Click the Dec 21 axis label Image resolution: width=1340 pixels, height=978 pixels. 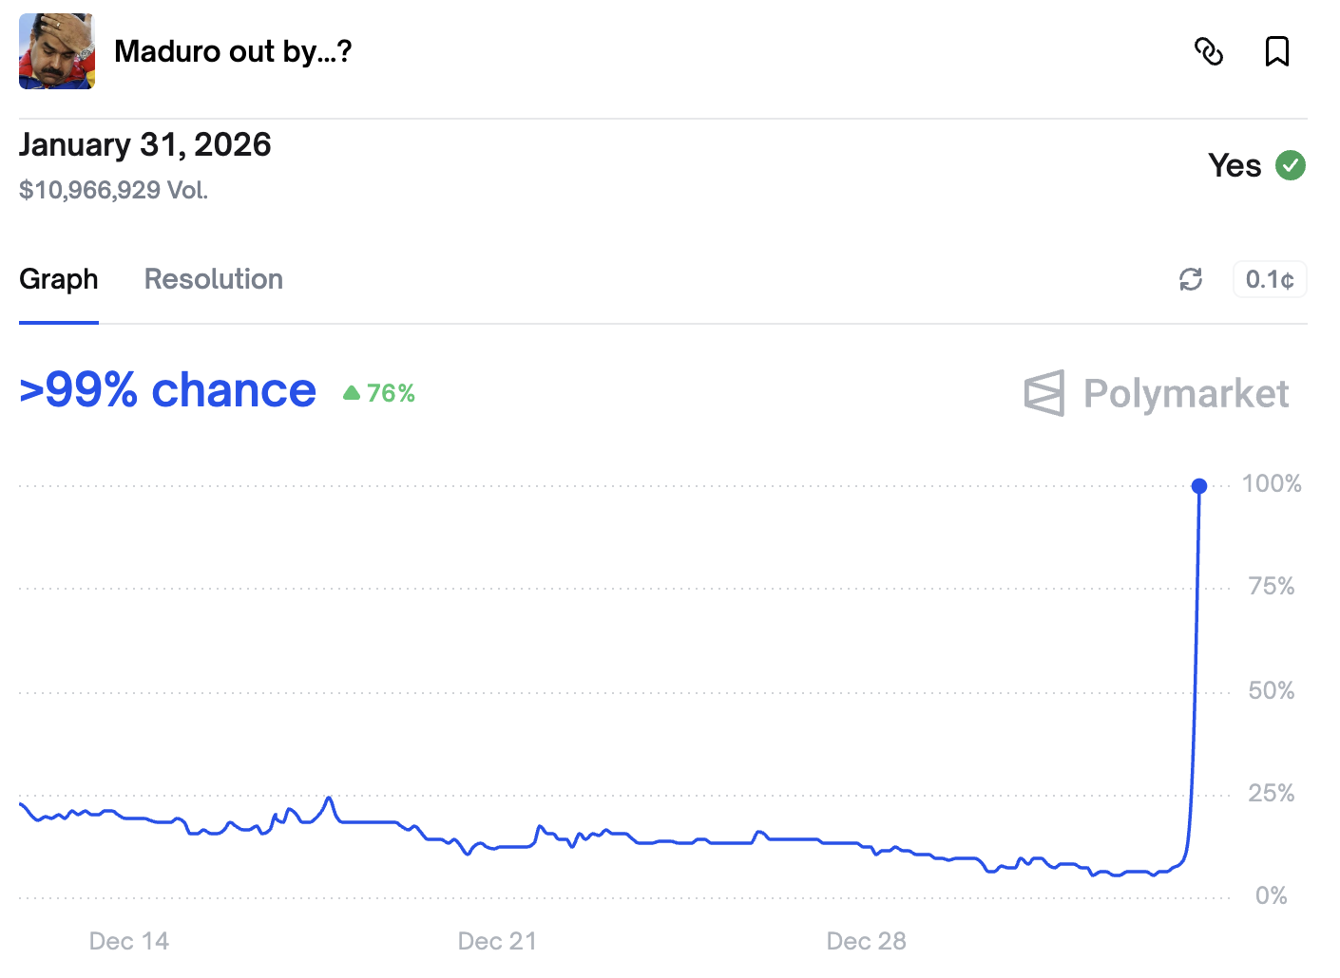pyautogui.click(x=497, y=941)
